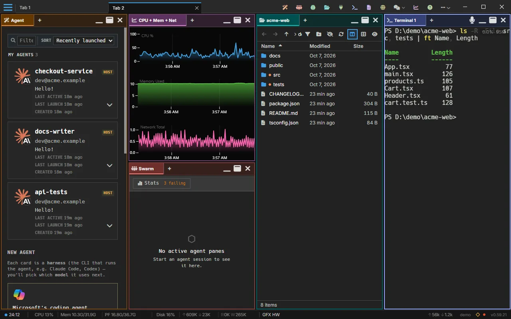511x319 pixels.
Task: Open the src folder
Action: (x=319, y=75)
